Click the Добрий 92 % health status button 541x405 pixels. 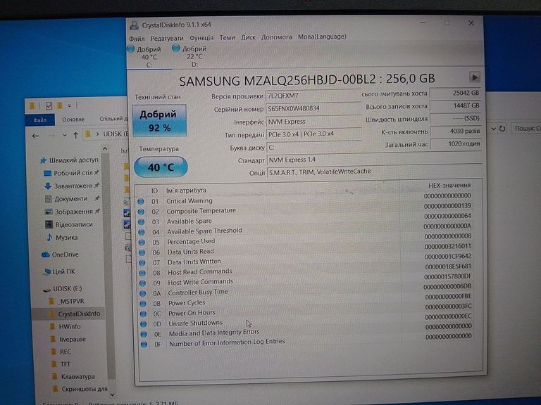[x=159, y=121]
